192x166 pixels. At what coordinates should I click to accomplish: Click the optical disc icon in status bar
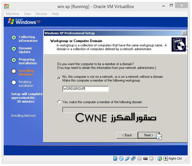(x=121, y=159)
